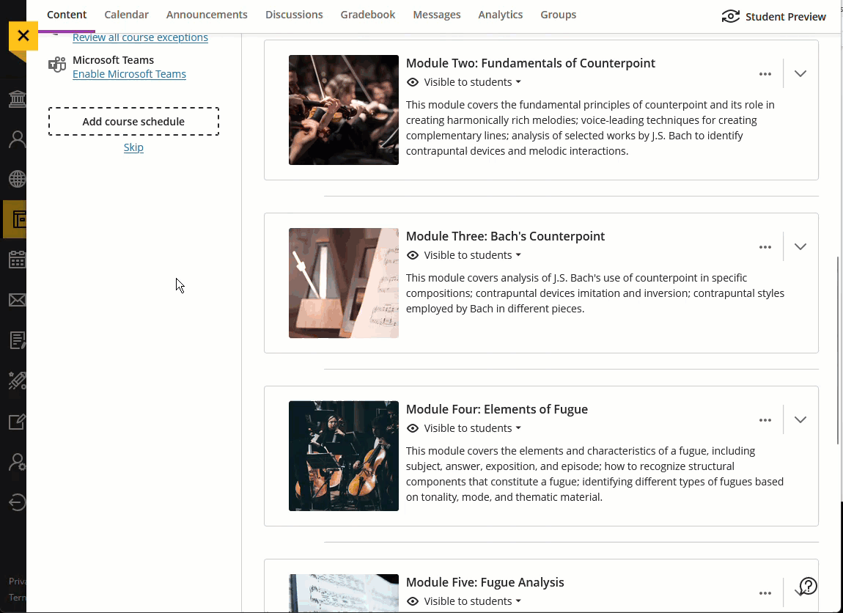Image resolution: width=843 pixels, height=613 pixels.
Task: Open the Messages envelope icon in the sidebar
Action: pos(17,300)
